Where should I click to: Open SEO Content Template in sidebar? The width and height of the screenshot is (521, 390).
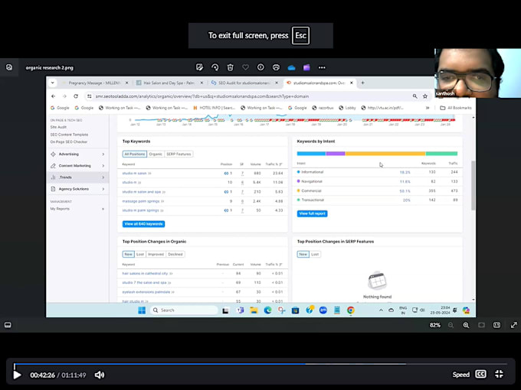click(x=69, y=135)
